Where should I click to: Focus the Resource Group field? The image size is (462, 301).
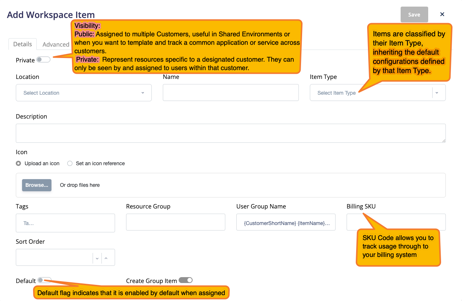(175, 222)
